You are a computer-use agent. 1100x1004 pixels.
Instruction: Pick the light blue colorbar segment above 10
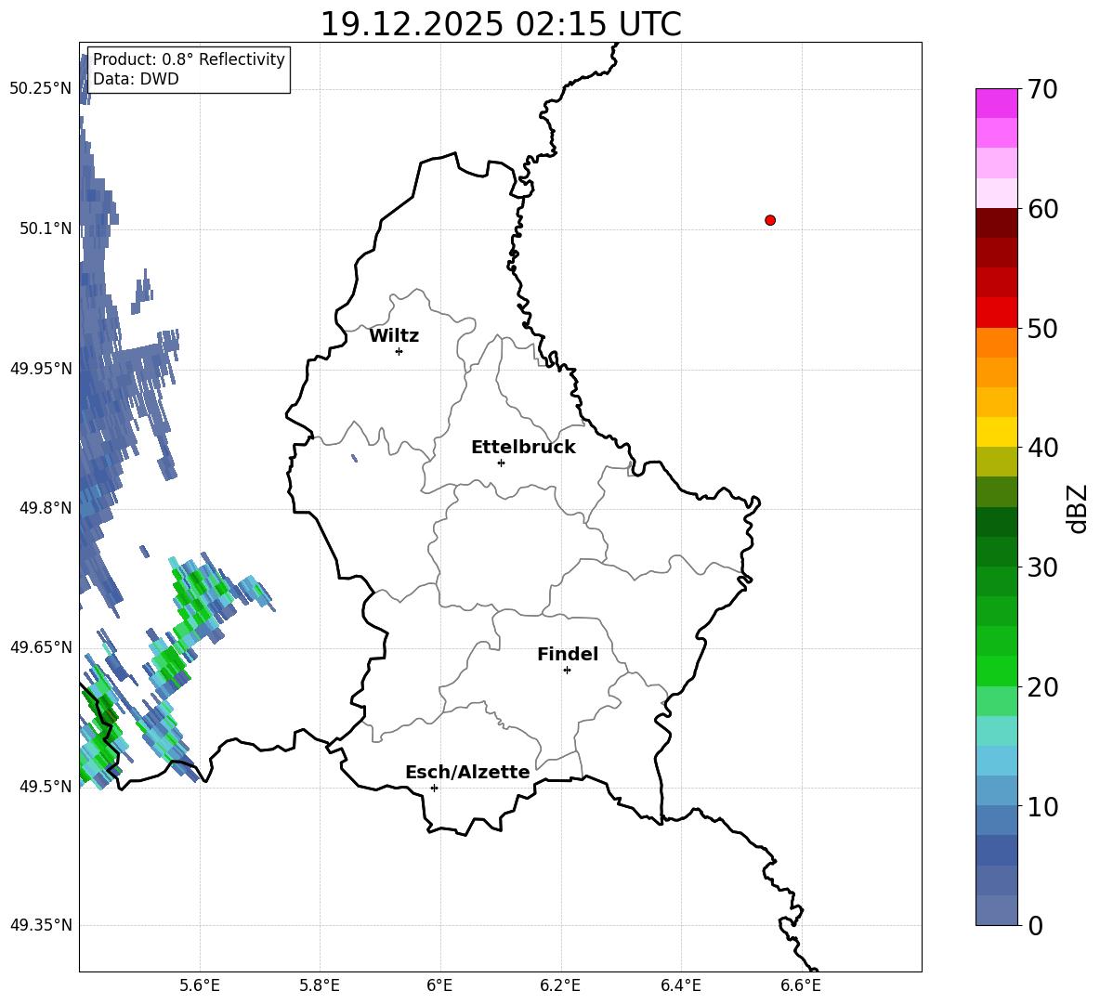click(997, 791)
